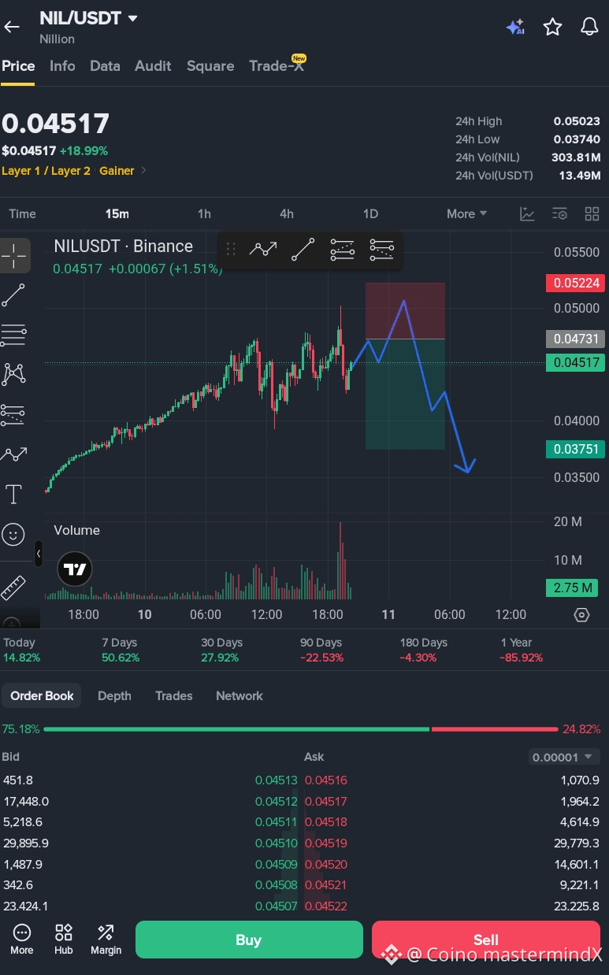This screenshot has width=609, height=975.
Task: Tap the green Buy button
Action: coord(249,940)
